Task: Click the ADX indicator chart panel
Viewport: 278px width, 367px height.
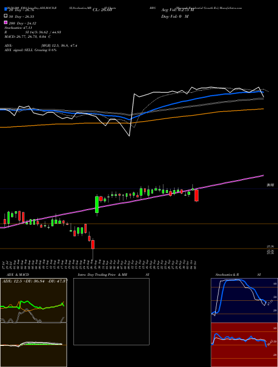Action: [33, 300]
